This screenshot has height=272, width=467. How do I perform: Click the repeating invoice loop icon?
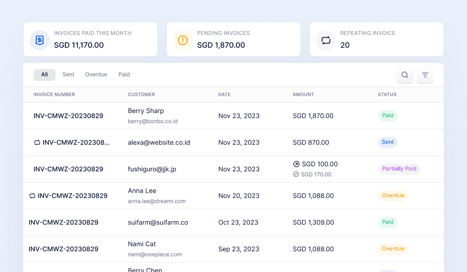tap(326, 40)
